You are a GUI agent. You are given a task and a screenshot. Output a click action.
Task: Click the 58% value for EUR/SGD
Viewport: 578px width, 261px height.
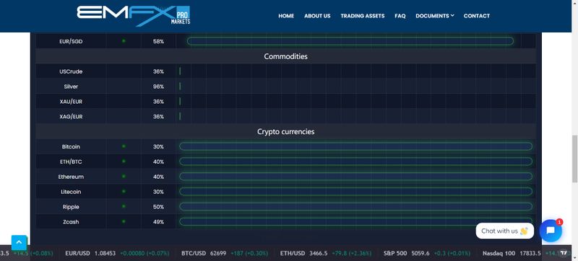pos(158,42)
